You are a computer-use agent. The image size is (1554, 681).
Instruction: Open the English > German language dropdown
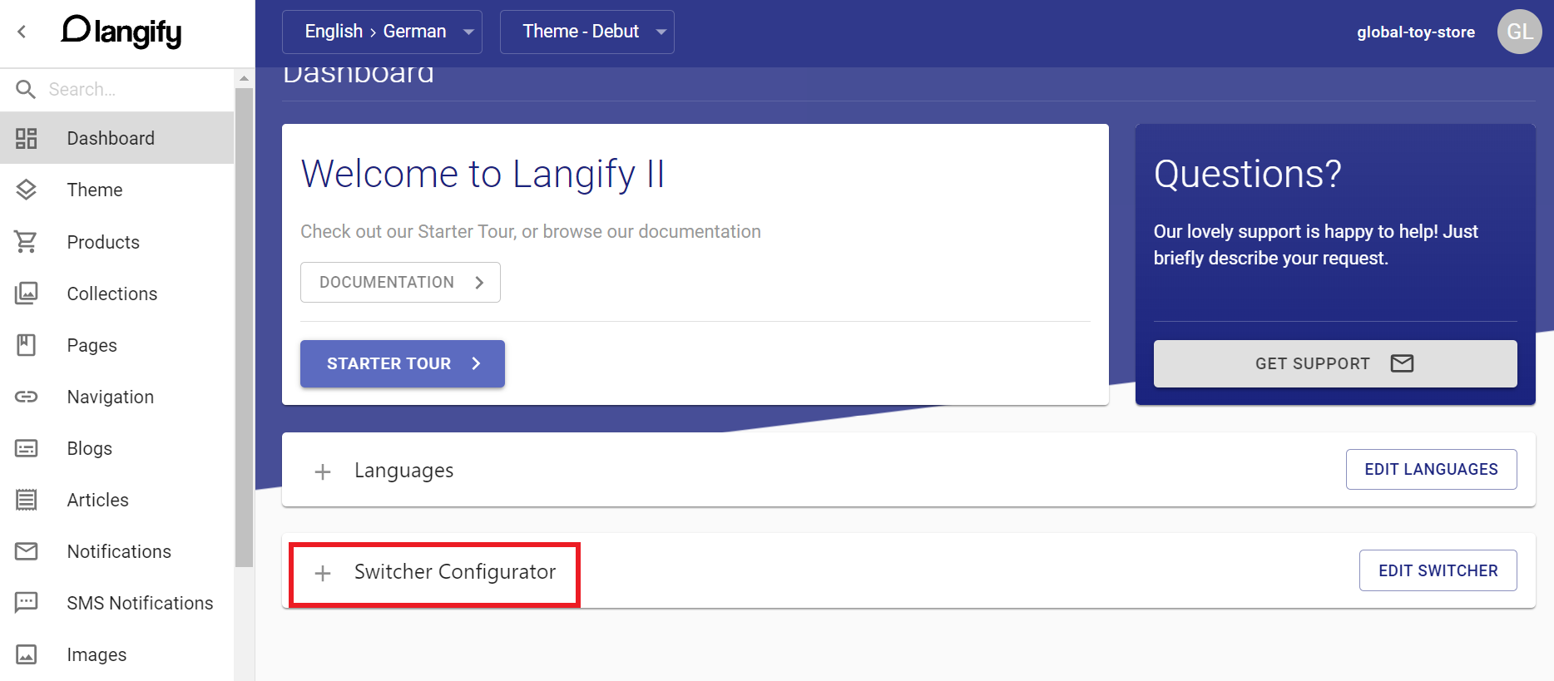click(382, 32)
